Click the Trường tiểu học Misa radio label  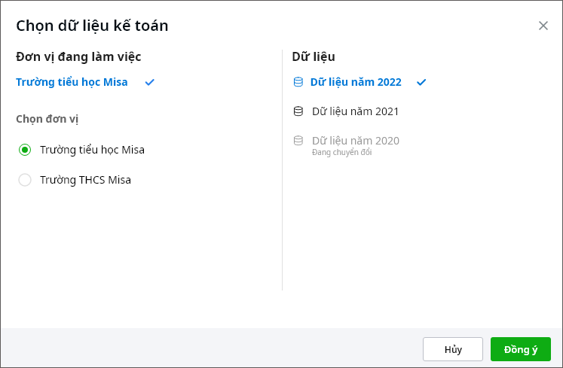pyautogui.click(x=92, y=150)
